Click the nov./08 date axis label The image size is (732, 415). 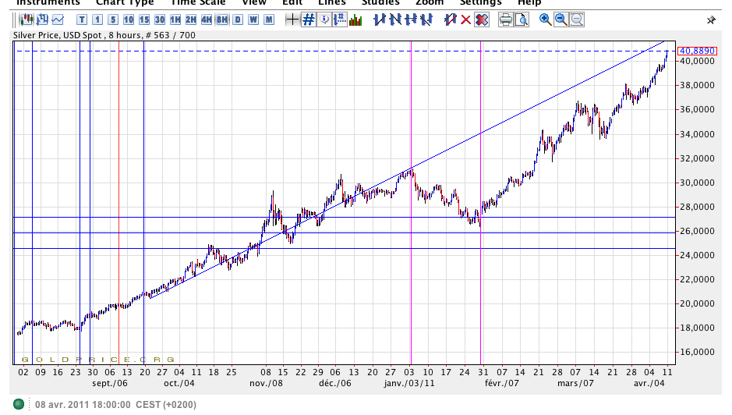pos(266,383)
